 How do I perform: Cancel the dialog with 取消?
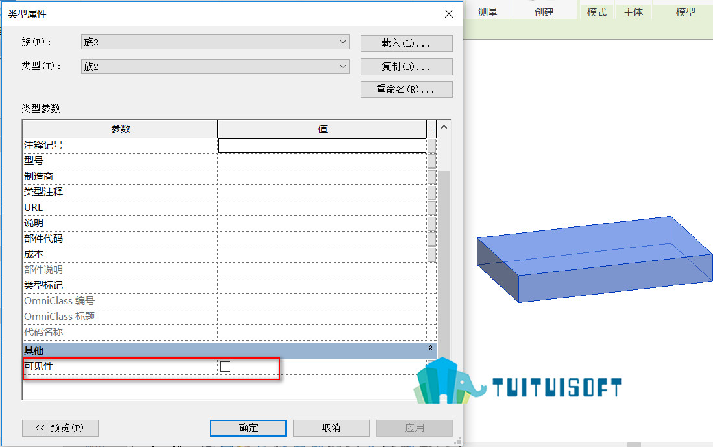pyautogui.click(x=332, y=428)
